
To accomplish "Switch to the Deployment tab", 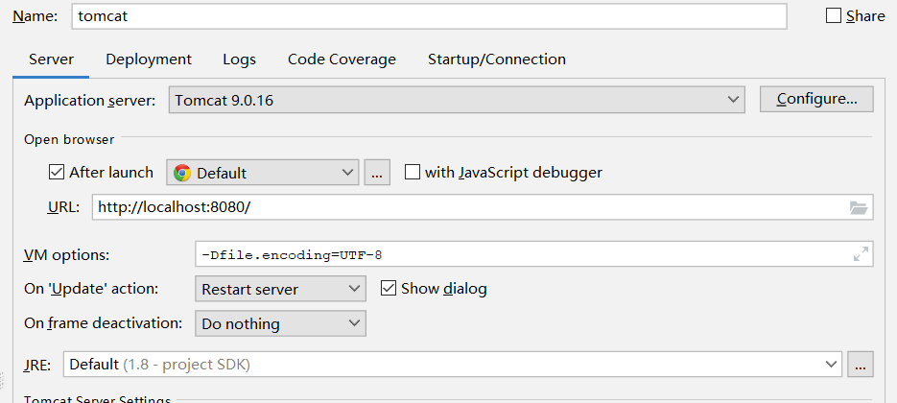I will tap(149, 59).
